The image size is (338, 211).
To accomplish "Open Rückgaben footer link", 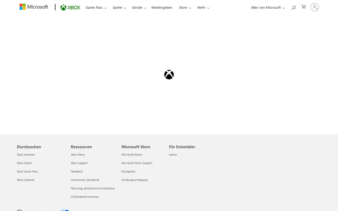I will (128, 171).
